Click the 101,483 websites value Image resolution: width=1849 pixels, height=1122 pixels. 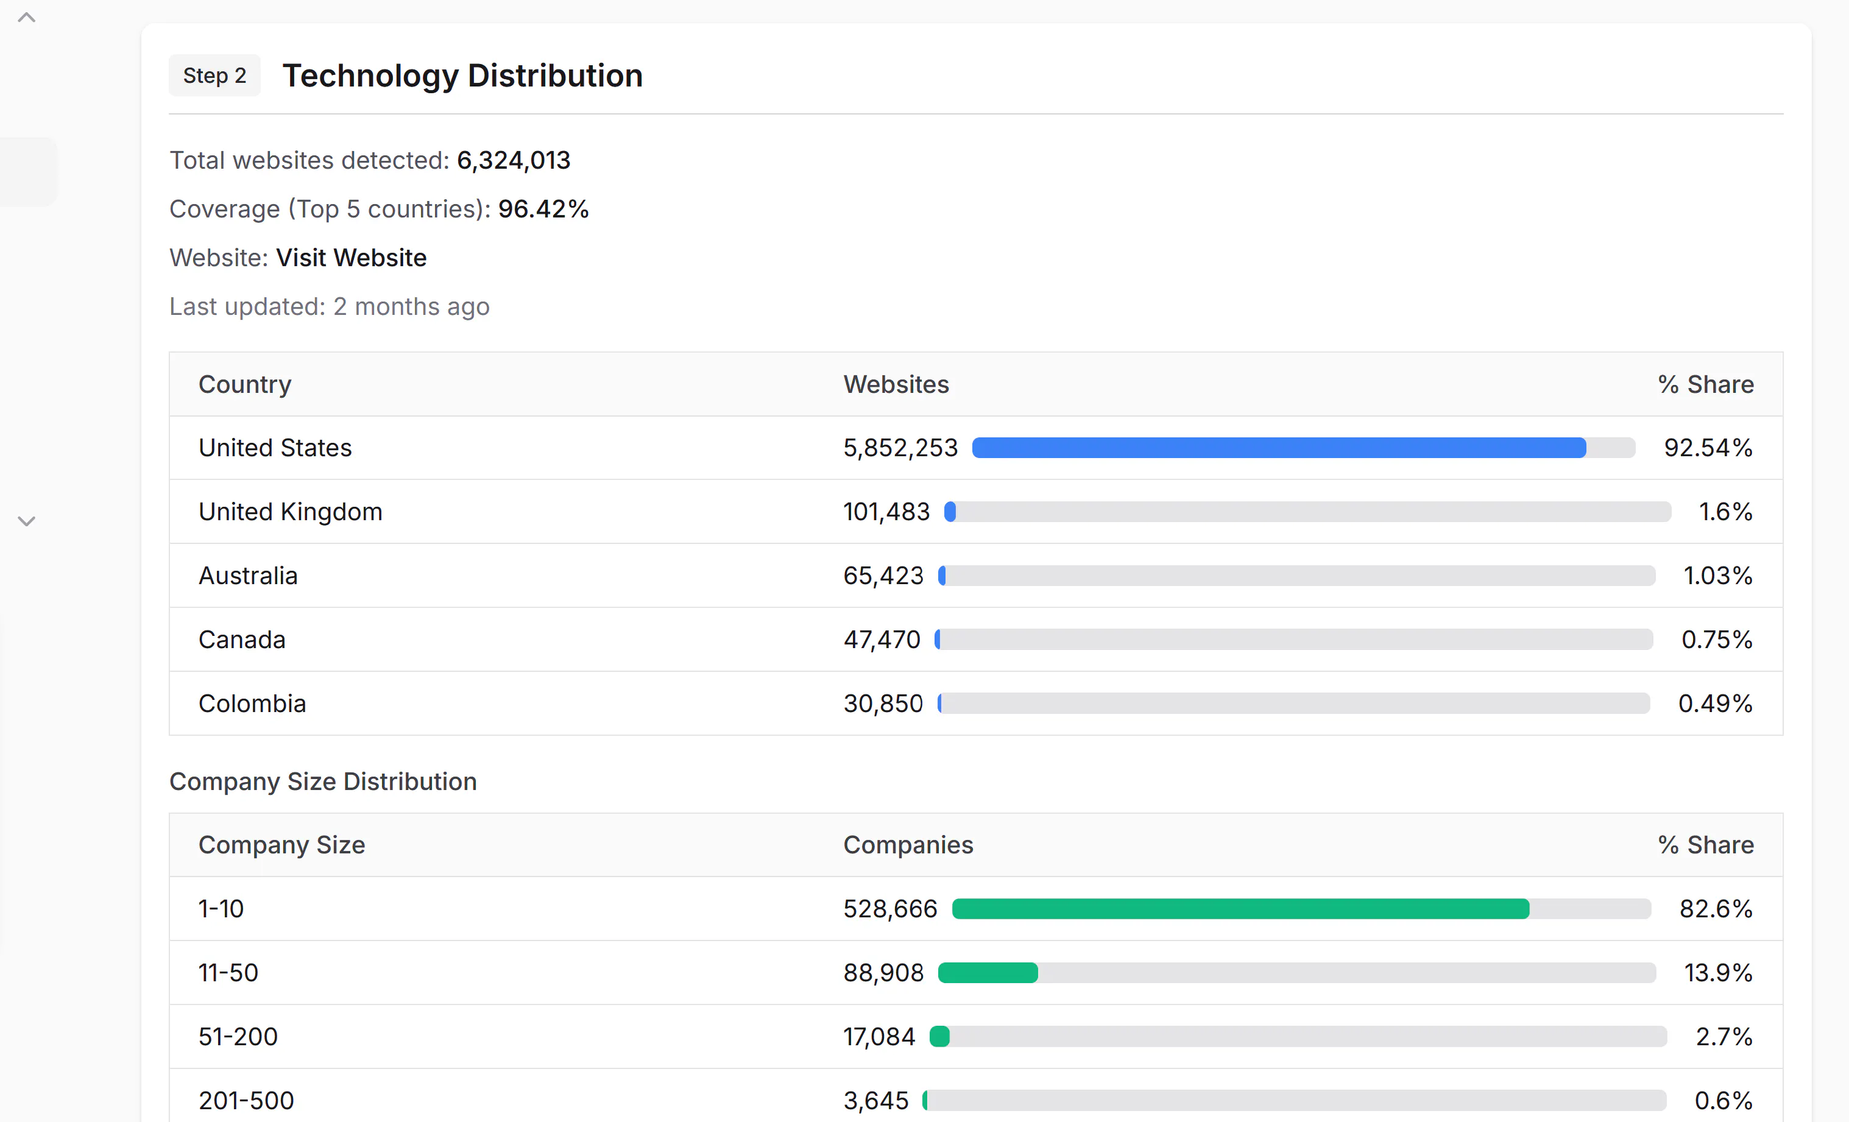click(x=886, y=512)
